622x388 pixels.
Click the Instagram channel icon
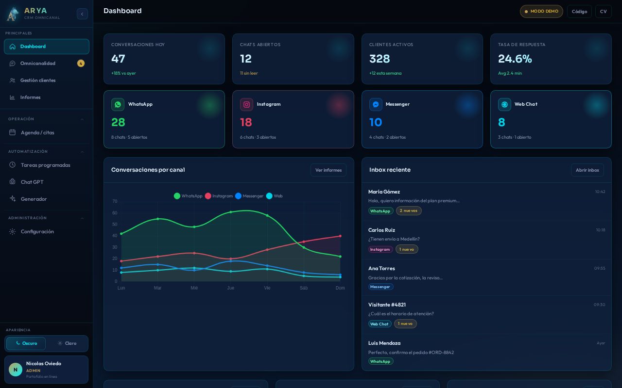246,104
